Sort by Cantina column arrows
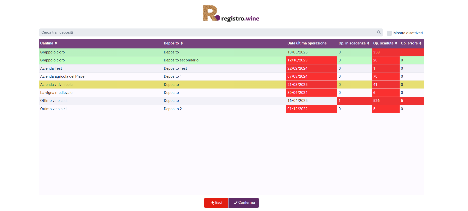The image size is (468, 211). [x=56, y=43]
